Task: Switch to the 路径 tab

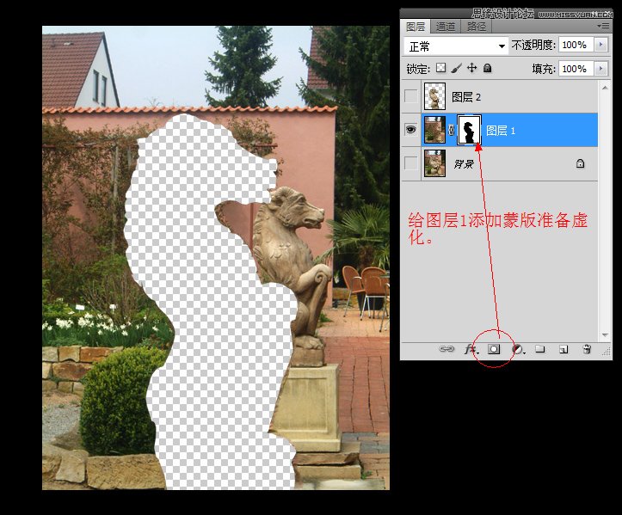Action: pos(476,27)
